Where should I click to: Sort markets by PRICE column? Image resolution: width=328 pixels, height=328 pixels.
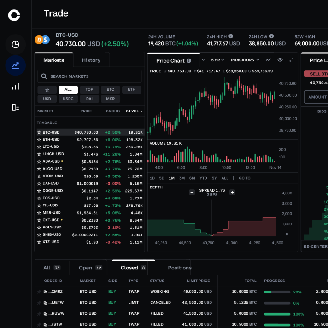86,111
